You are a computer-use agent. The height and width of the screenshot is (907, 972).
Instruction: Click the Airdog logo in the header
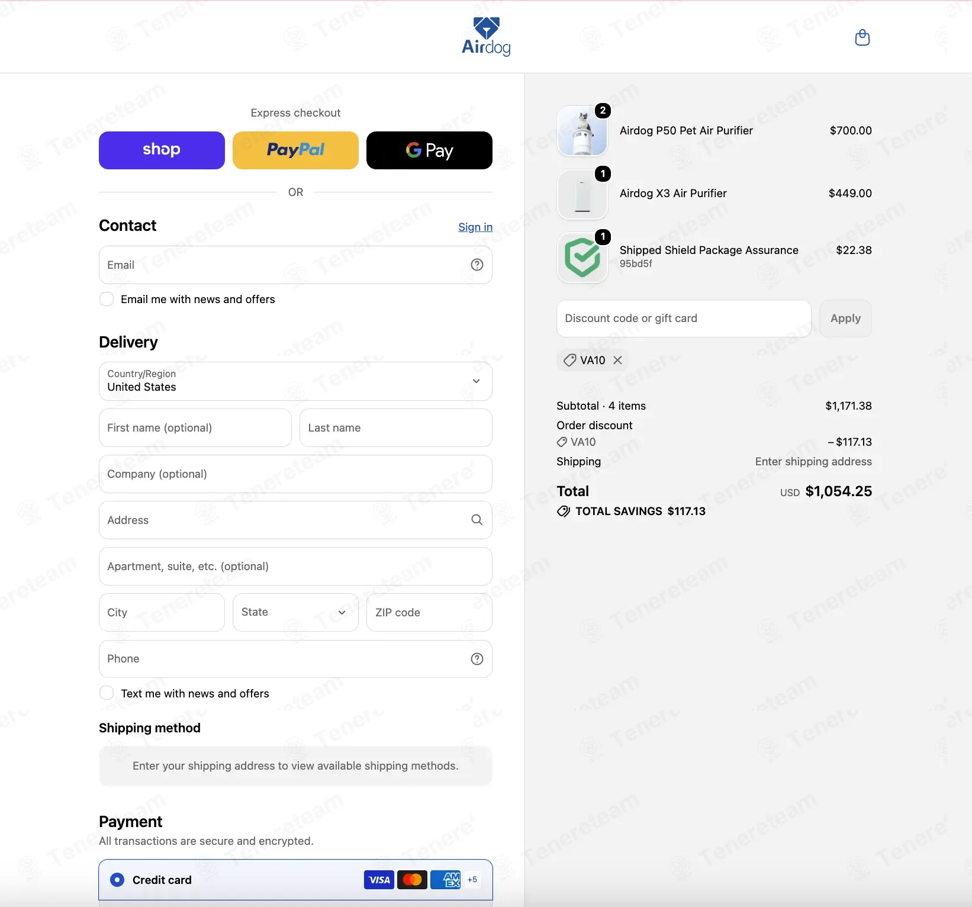point(486,37)
